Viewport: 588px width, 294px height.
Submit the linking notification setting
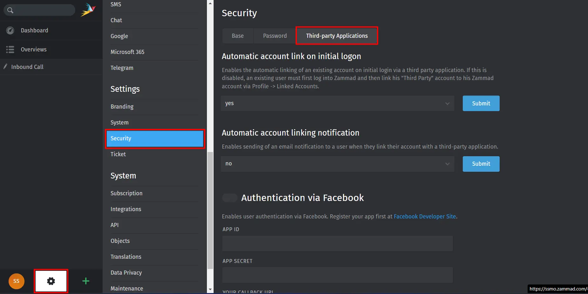tap(481, 164)
